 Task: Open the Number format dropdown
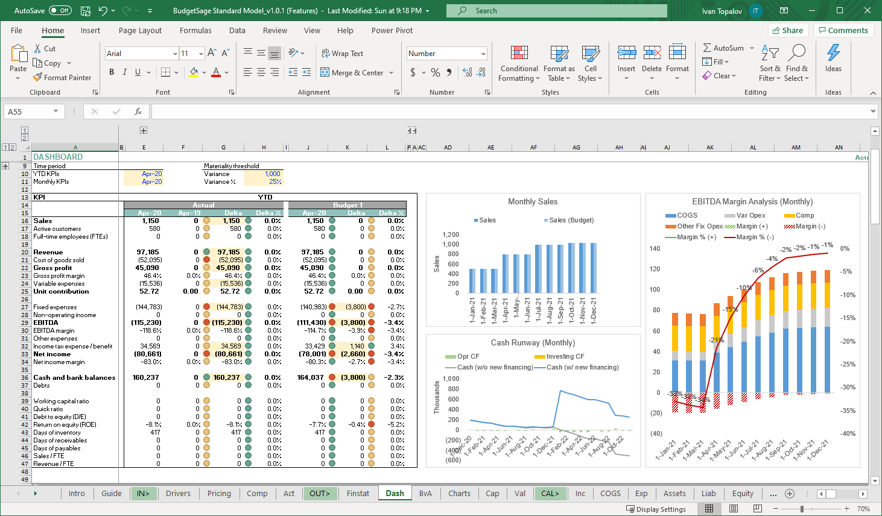(x=483, y=54)
